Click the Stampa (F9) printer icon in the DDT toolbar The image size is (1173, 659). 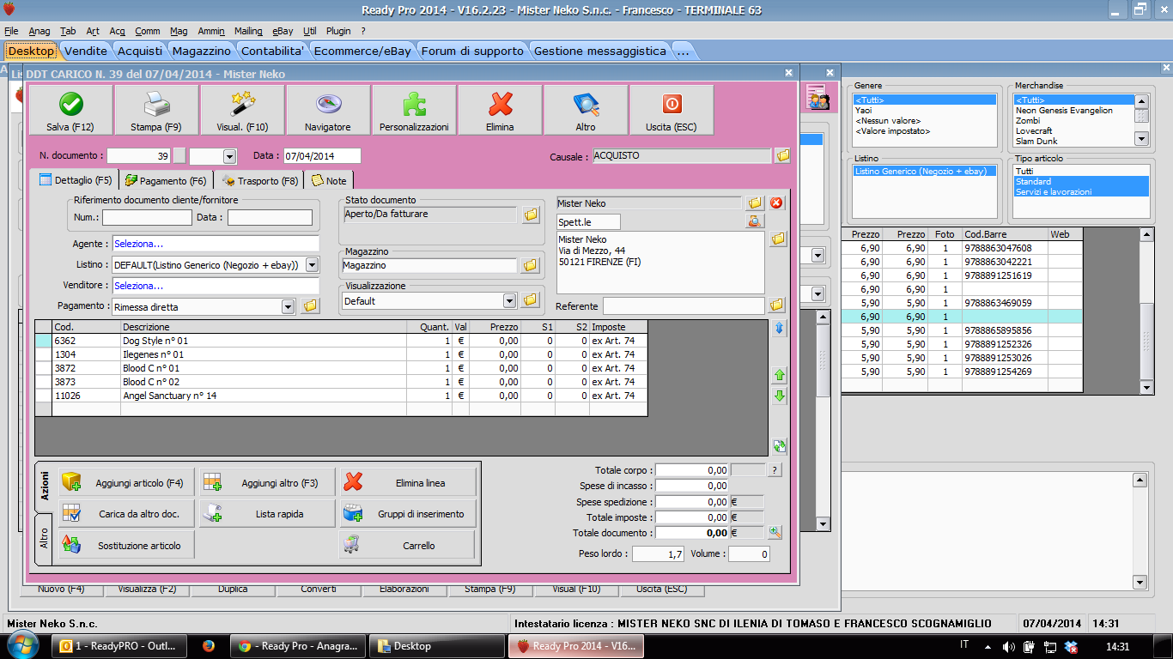[x=156, y=110]
